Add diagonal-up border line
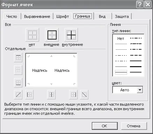This screenshot has height=134, width=153. click(x=18, y=94)
